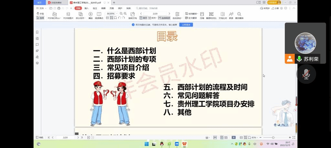
Task: Click the Play (播放) slideshow icon
Action: point(91,15)
